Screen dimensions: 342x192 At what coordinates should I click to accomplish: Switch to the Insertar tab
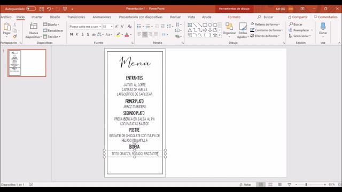click(x=37, y=17)
